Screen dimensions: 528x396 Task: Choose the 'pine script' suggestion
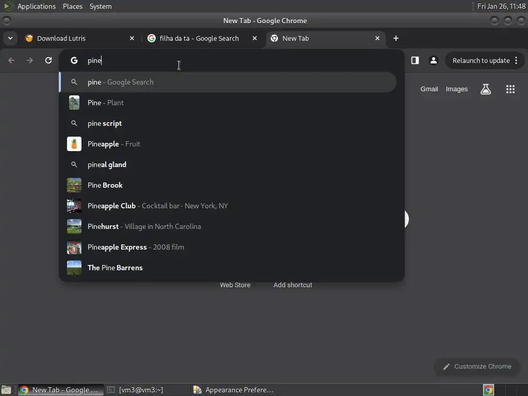pos(228,123)
